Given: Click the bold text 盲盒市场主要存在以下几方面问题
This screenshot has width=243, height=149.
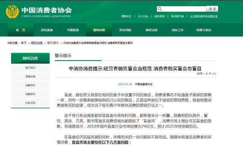Looking at the screenshot, I should coord(101,142).
